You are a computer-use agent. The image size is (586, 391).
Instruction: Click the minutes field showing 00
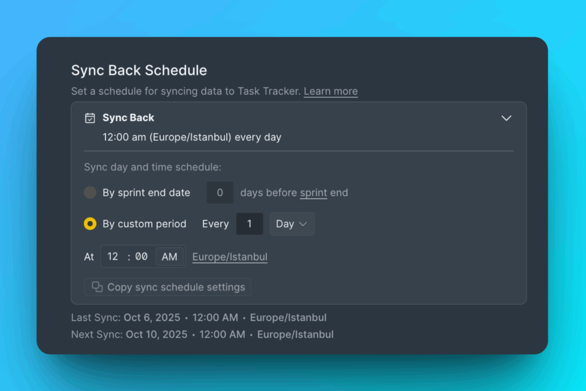coord(141,256)
